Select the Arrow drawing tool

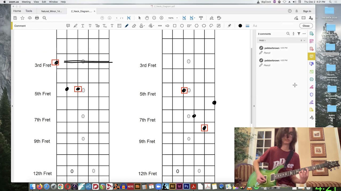pos(167,26)
